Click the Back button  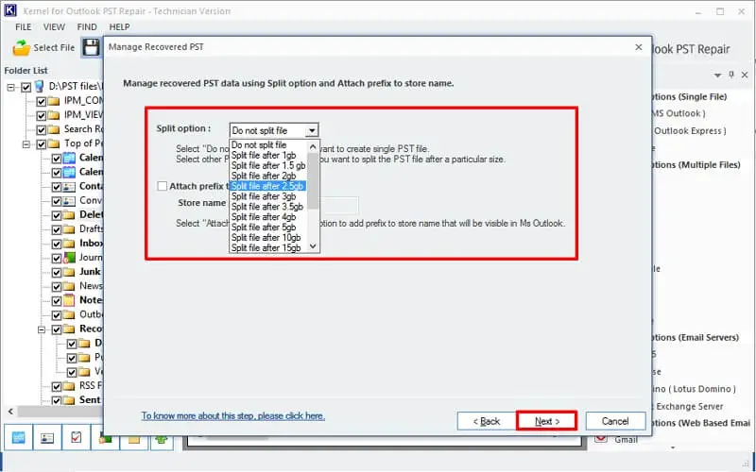click(x=487, y=421)
